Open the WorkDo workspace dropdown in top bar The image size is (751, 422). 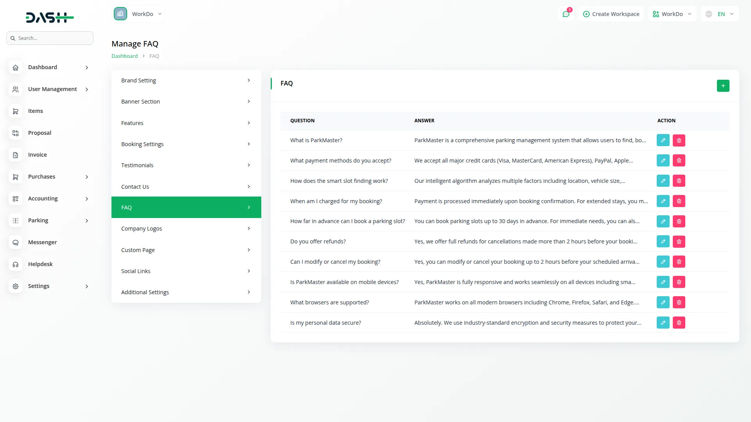click(672, 14)
